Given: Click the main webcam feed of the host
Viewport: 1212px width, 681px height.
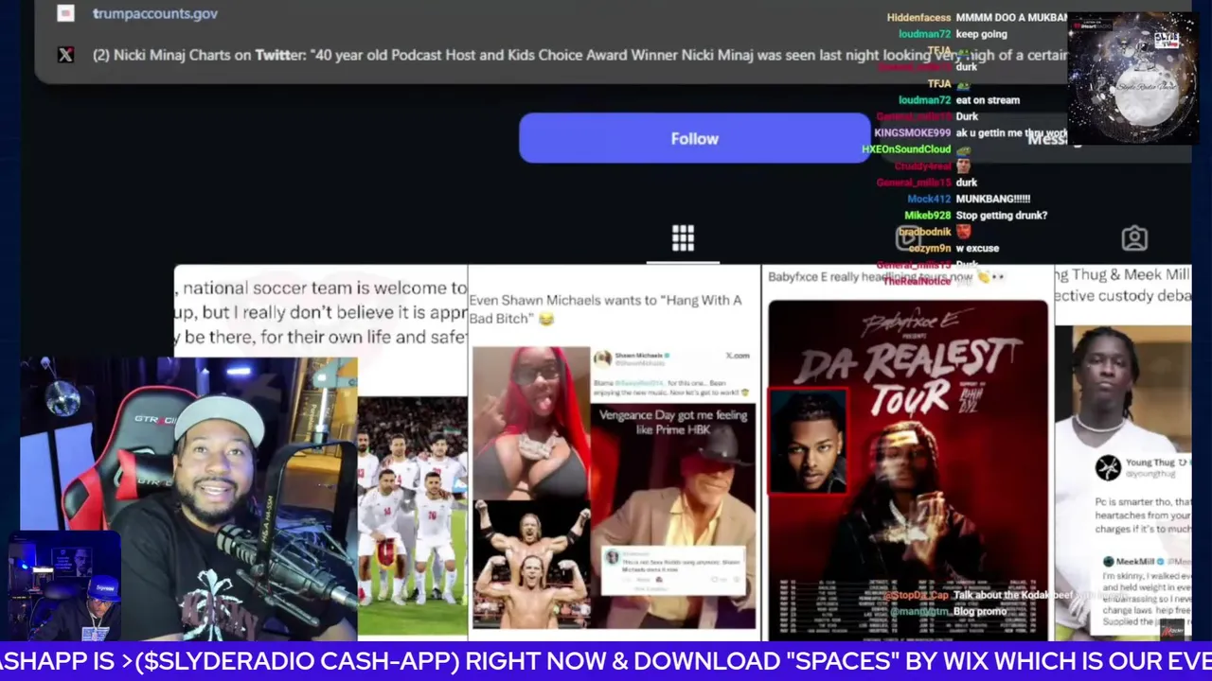Looking at the screenshot, I should click(187, 498).
